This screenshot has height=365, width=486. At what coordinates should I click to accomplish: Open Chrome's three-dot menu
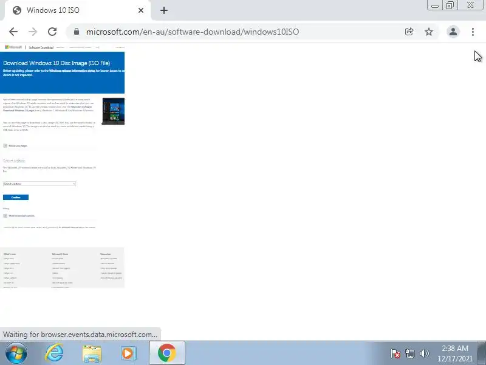point(473,32)
